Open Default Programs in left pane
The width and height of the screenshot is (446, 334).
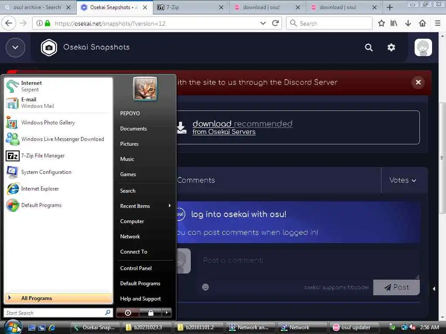(x=58, y=205)
